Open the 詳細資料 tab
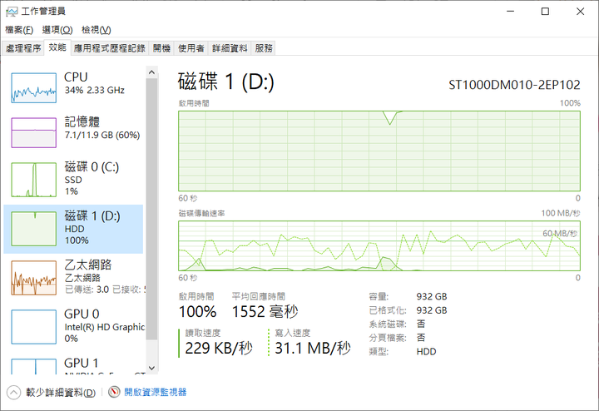The image size is (599, 411). (x=230, y=48)
